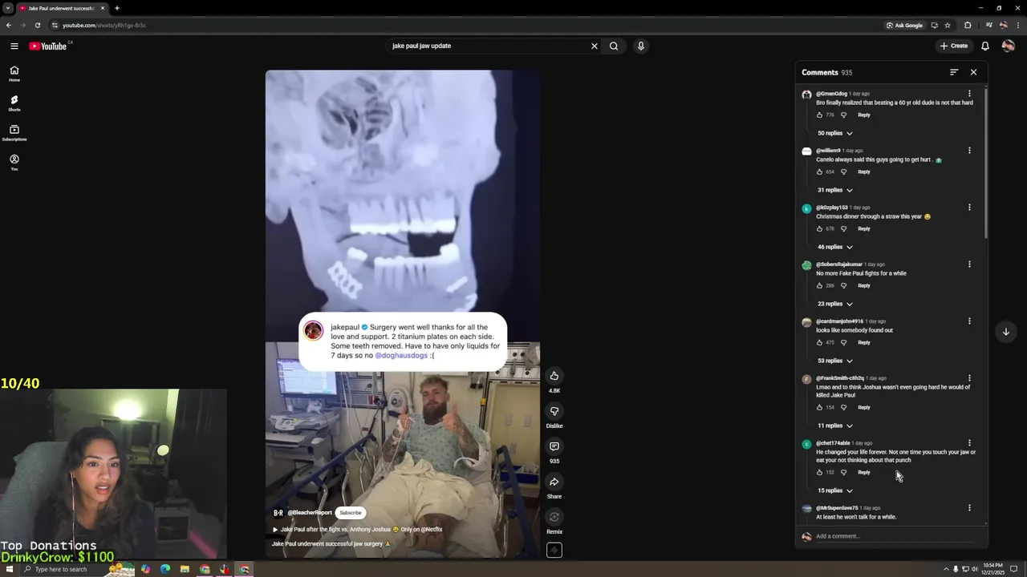
Task: Open Shorts in the left sidebar
Action: pyautogui.click(x=14, y=103)
